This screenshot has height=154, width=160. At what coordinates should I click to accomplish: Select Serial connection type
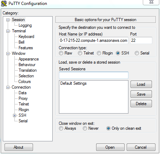point(137,53)
